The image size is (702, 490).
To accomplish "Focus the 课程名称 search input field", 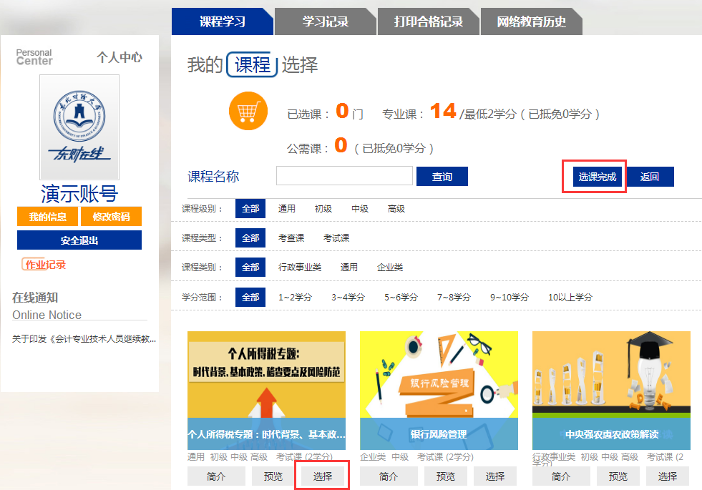I will (344, 176).
